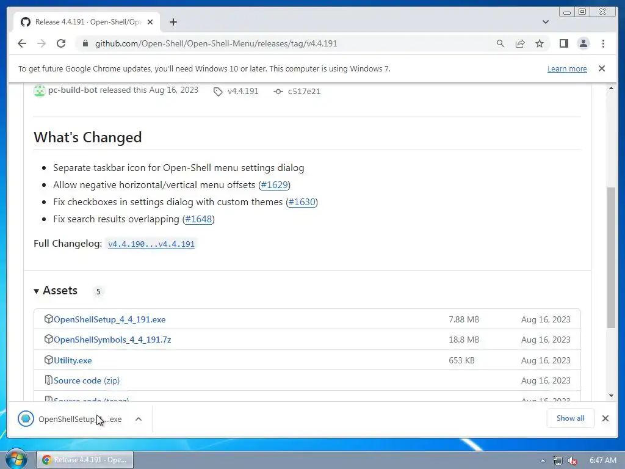This screenshot has height=469, width=625.
Task: Click the page scroll down arrow
Action: pyautogui.click(x=611, y=396)
